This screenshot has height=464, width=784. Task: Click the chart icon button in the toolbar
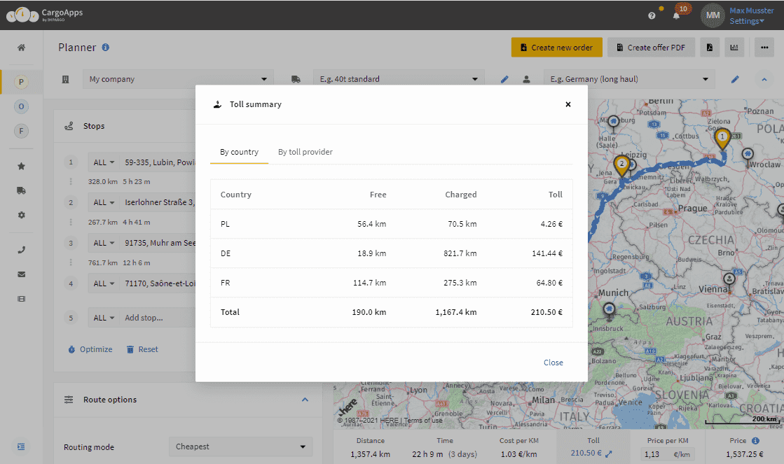point(734,48)
